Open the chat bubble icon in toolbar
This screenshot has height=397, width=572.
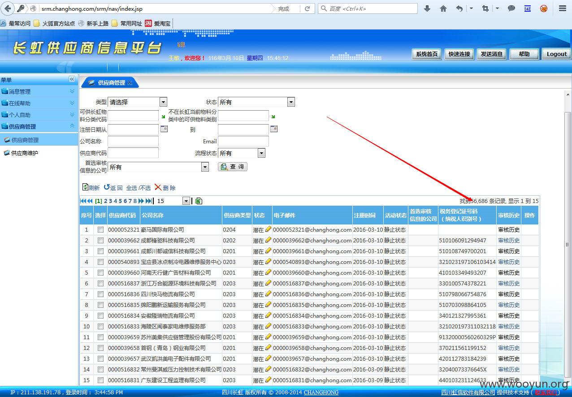coord(511,9)
